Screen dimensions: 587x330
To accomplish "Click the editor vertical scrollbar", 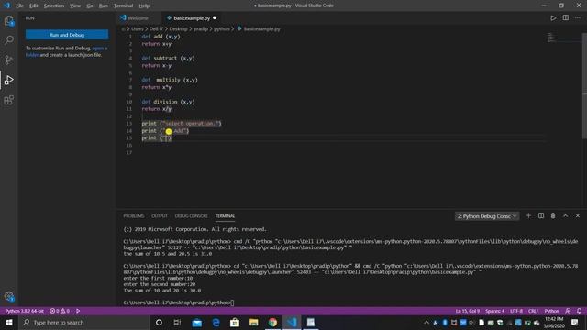I will pyautogui.click(x=584, y=86).
